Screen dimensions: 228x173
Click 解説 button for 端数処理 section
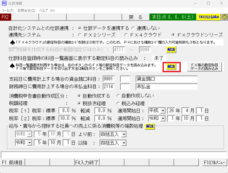(x=150, y=126)
